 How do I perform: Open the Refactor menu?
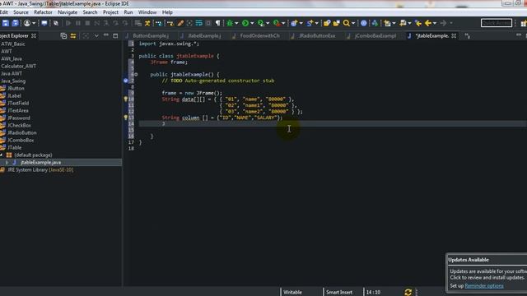pos(43,12)
